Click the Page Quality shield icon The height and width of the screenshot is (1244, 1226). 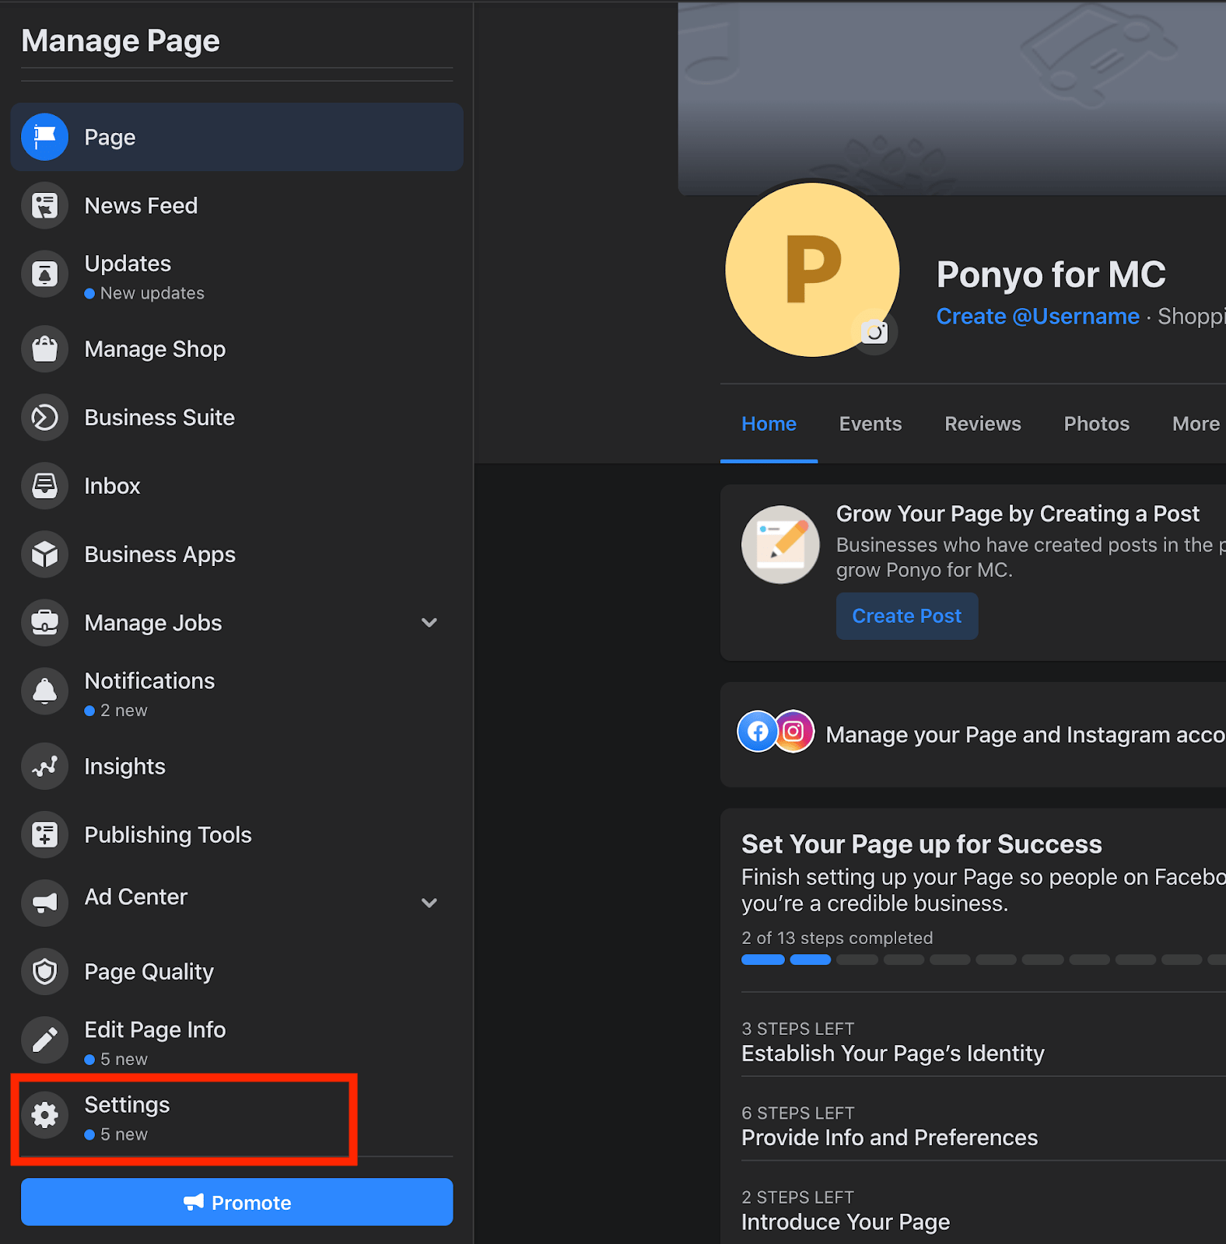point(44,972)
